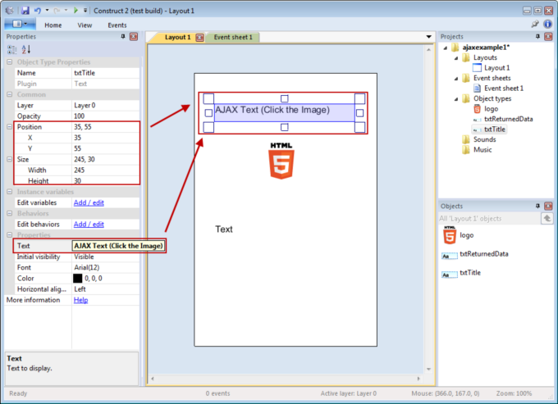Collapse the Event sheets folder

(x=456, y=79)
